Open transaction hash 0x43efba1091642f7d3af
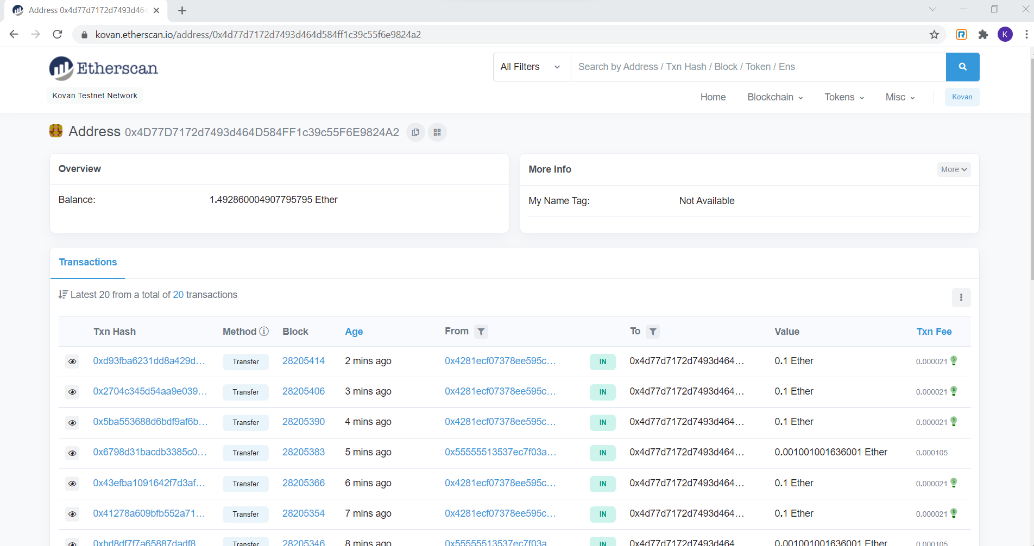Screen dimensions: 1034x546 click(x=149, y=483)
